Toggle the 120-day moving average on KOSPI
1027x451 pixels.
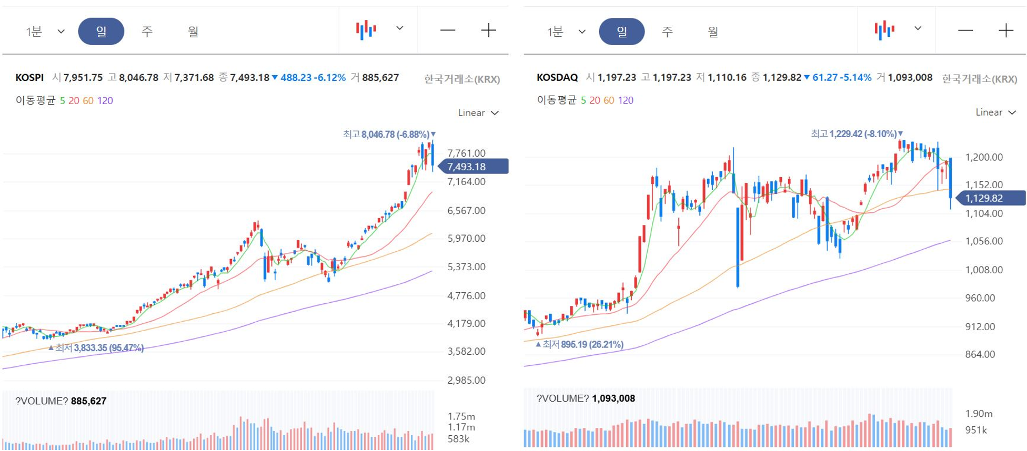point(105,100)
